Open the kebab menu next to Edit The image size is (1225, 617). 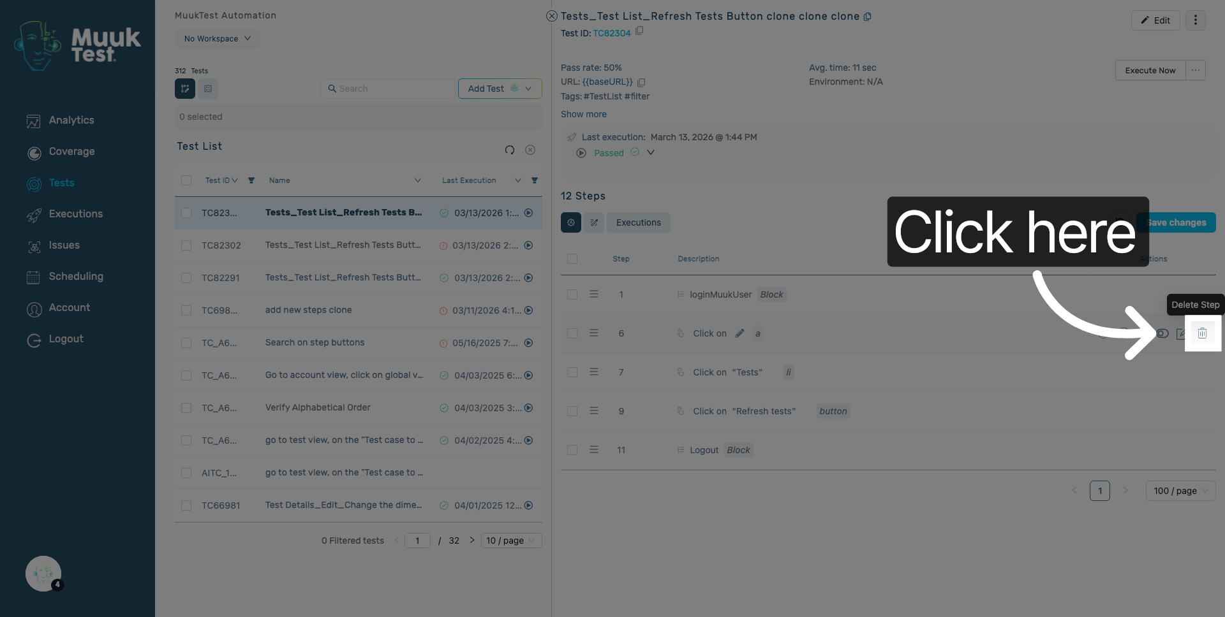point(1196,20)
